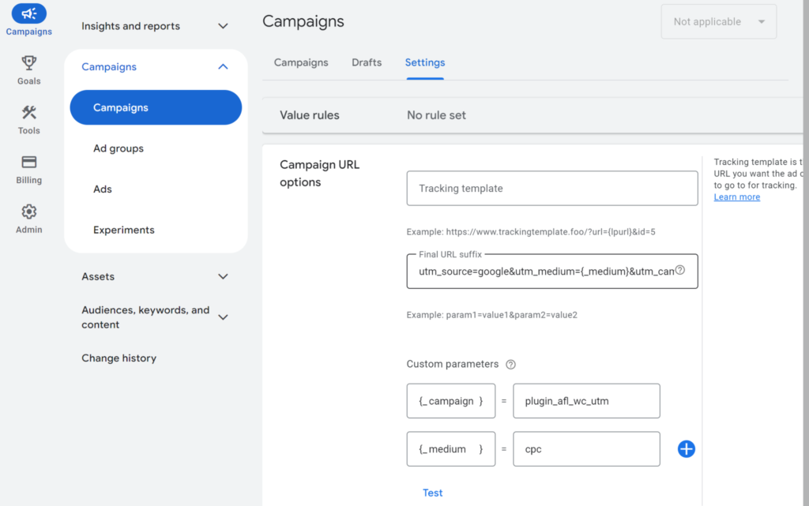
Task: Click help icon inside Final URL suffix field
Action: pyautogui.click(x=679, y=270)
